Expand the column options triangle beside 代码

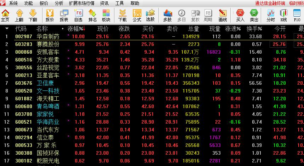7,29
